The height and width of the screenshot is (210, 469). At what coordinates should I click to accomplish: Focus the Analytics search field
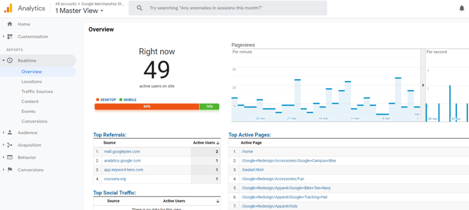point(228,8)
